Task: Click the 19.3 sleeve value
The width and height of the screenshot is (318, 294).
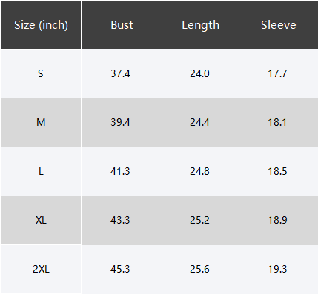Action: (277, 269)
